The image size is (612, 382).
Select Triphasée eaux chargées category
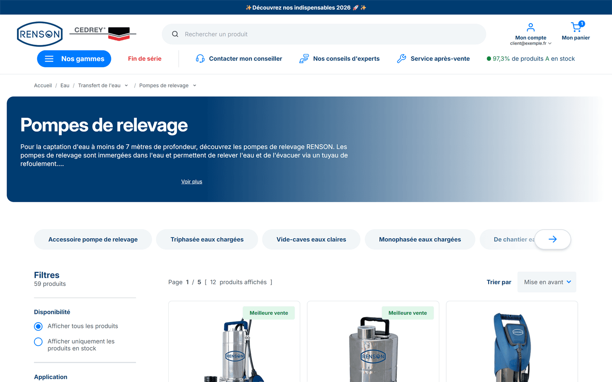207,239
